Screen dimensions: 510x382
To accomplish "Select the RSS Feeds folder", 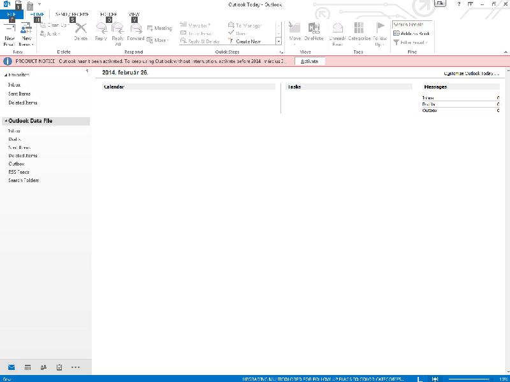I will [x=18, y=172].
